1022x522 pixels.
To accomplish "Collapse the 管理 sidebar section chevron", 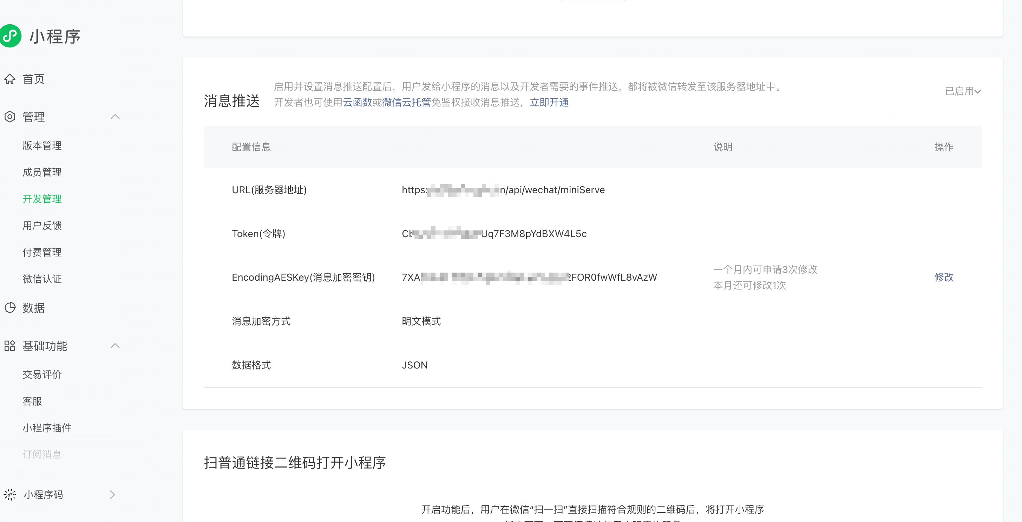I will pos(115,117).
